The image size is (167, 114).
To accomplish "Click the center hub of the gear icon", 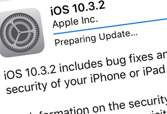I will [20, 33].
